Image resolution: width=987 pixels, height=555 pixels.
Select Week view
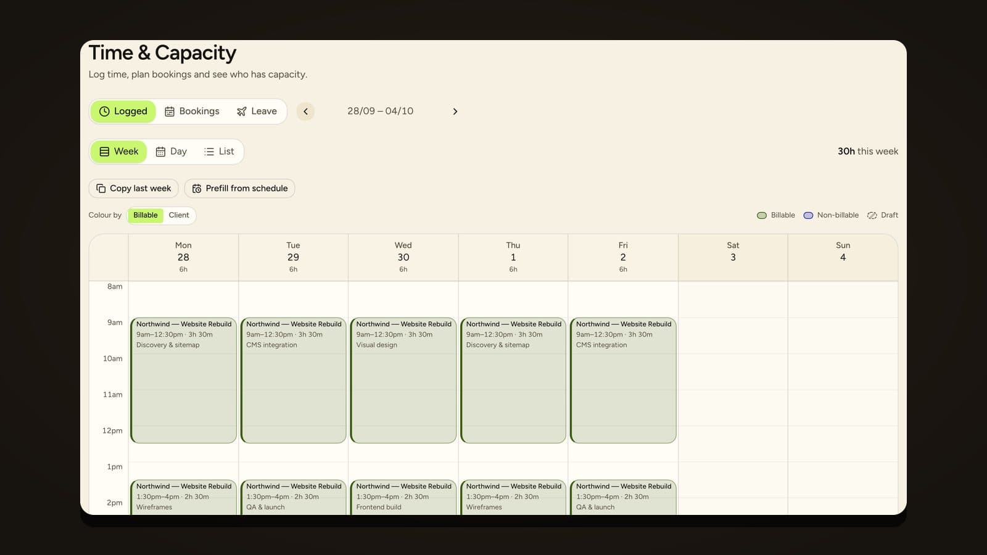[119, 152]
